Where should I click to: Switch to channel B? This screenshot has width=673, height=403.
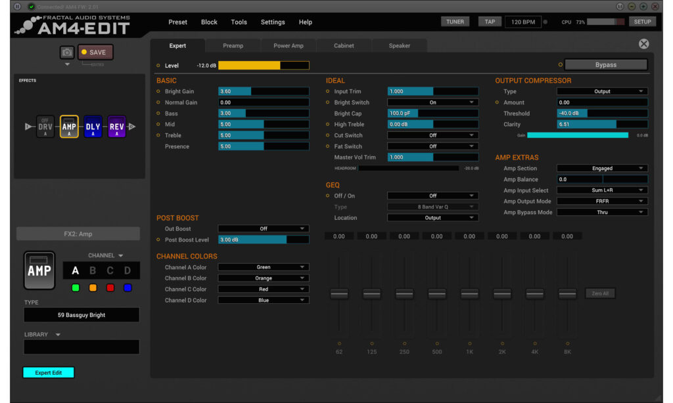click(x=93, y=270)
